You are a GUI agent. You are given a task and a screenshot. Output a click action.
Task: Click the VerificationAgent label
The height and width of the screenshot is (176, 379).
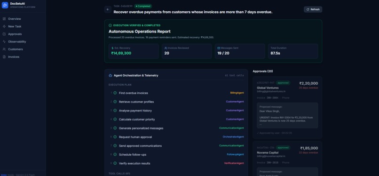tap(234, 163)
